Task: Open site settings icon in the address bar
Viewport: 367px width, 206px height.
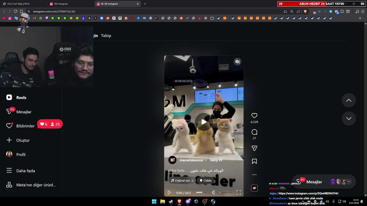Action: tap(29, 11)
